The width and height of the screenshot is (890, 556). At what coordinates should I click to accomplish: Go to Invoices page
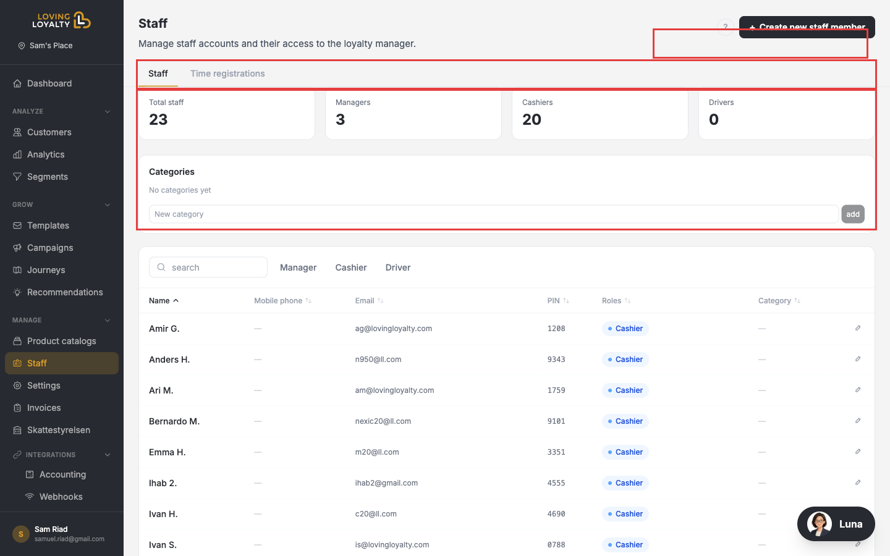[x=62, y=408]
